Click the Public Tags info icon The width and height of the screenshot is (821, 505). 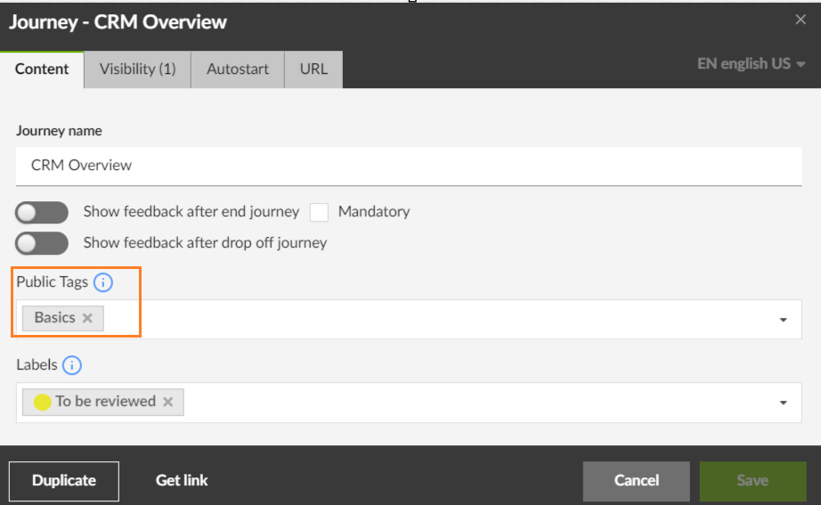point(103,283)
